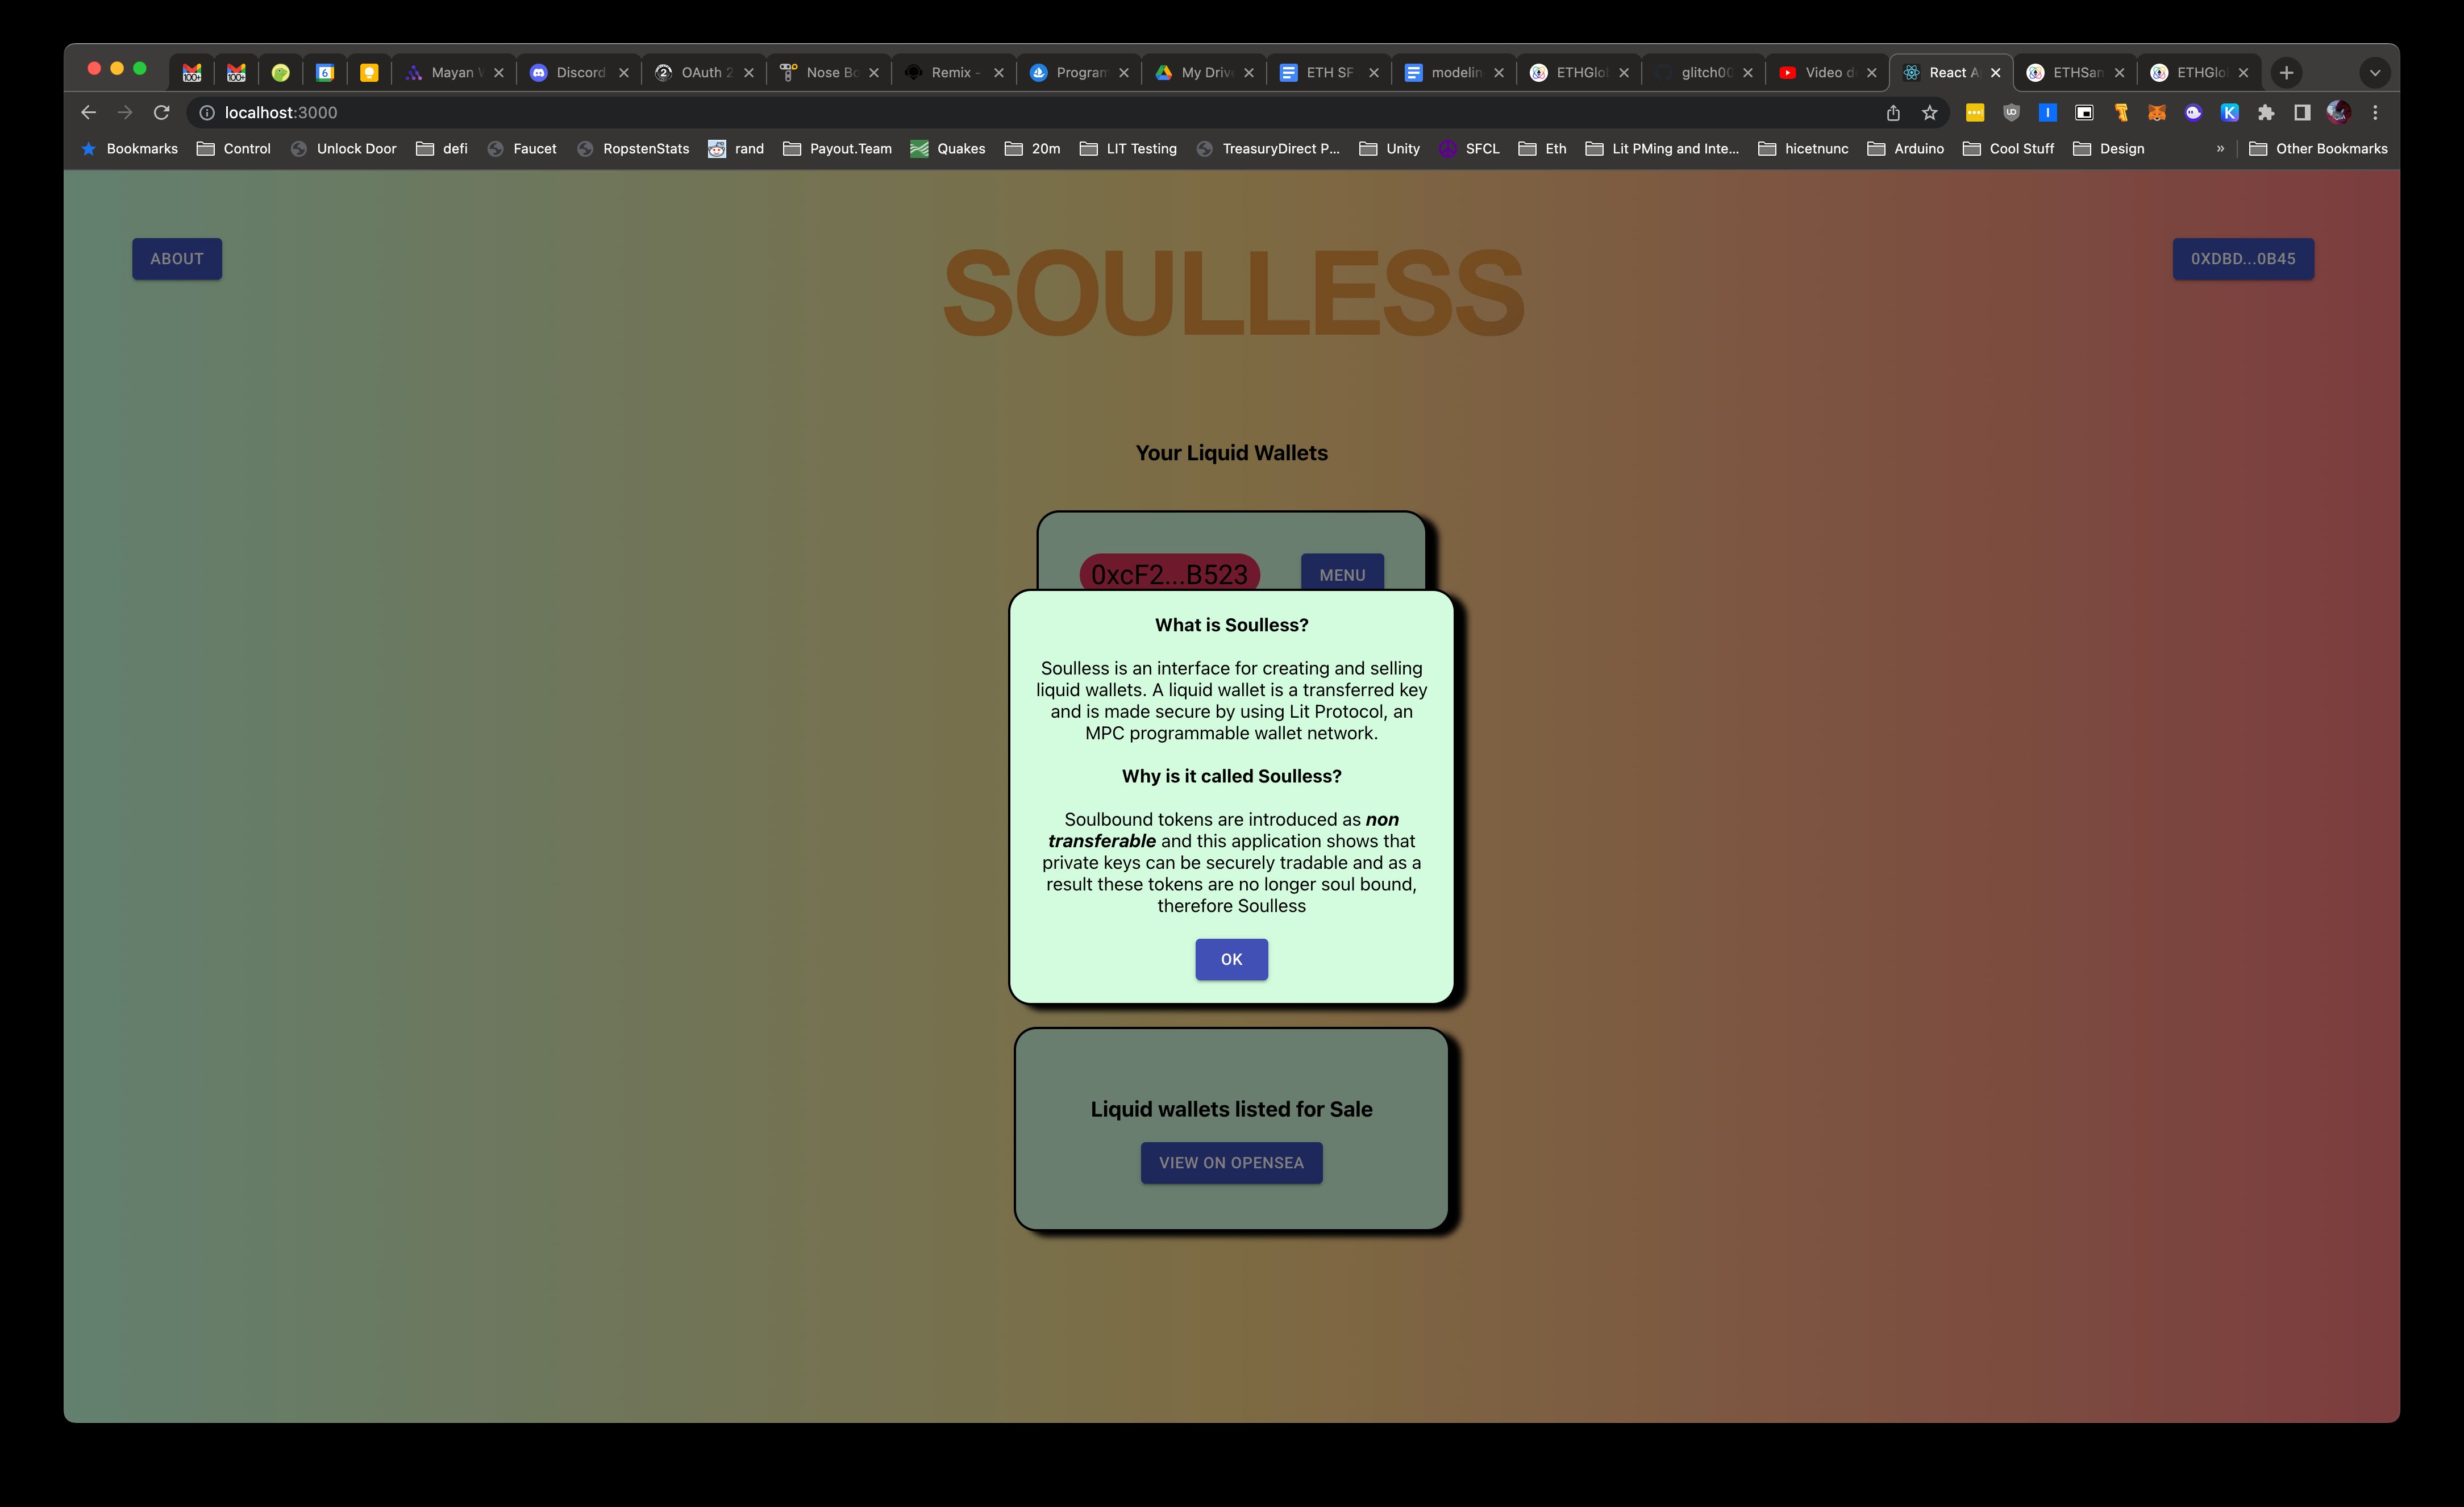Open the Chrome three-dot menu
Viewport: 2464px width, 1507px height.
2375,113
